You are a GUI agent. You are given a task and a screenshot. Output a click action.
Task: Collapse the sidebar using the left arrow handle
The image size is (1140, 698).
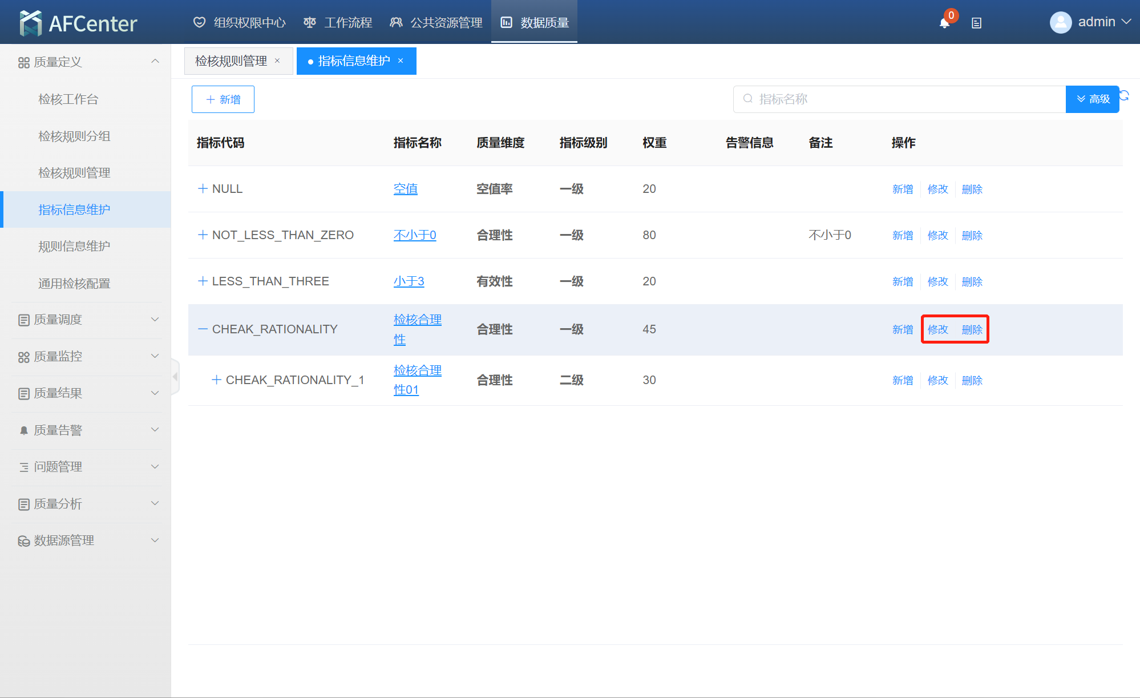click(175, 377)
